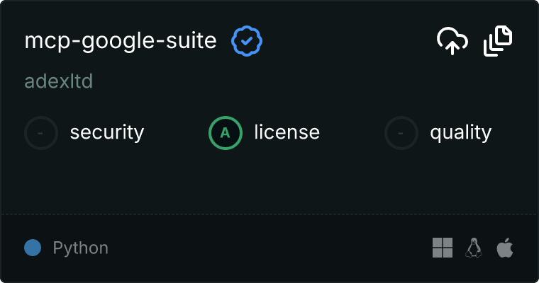Click the security score circle
The image size is (539, 283).
coord(41,132)
